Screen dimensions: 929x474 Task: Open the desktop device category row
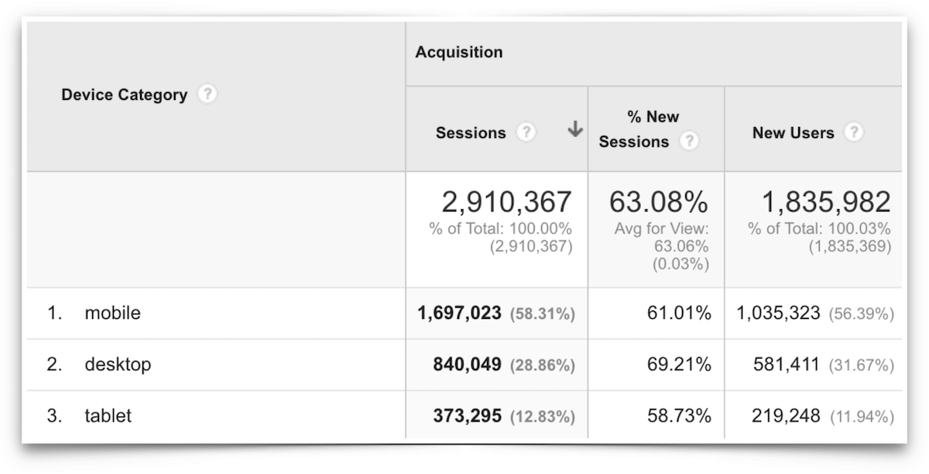(118, 364)
